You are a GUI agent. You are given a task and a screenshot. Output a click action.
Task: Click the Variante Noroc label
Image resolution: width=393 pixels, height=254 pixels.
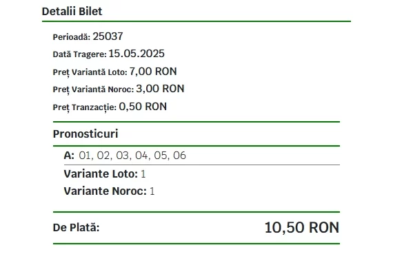tap(105, 191)
